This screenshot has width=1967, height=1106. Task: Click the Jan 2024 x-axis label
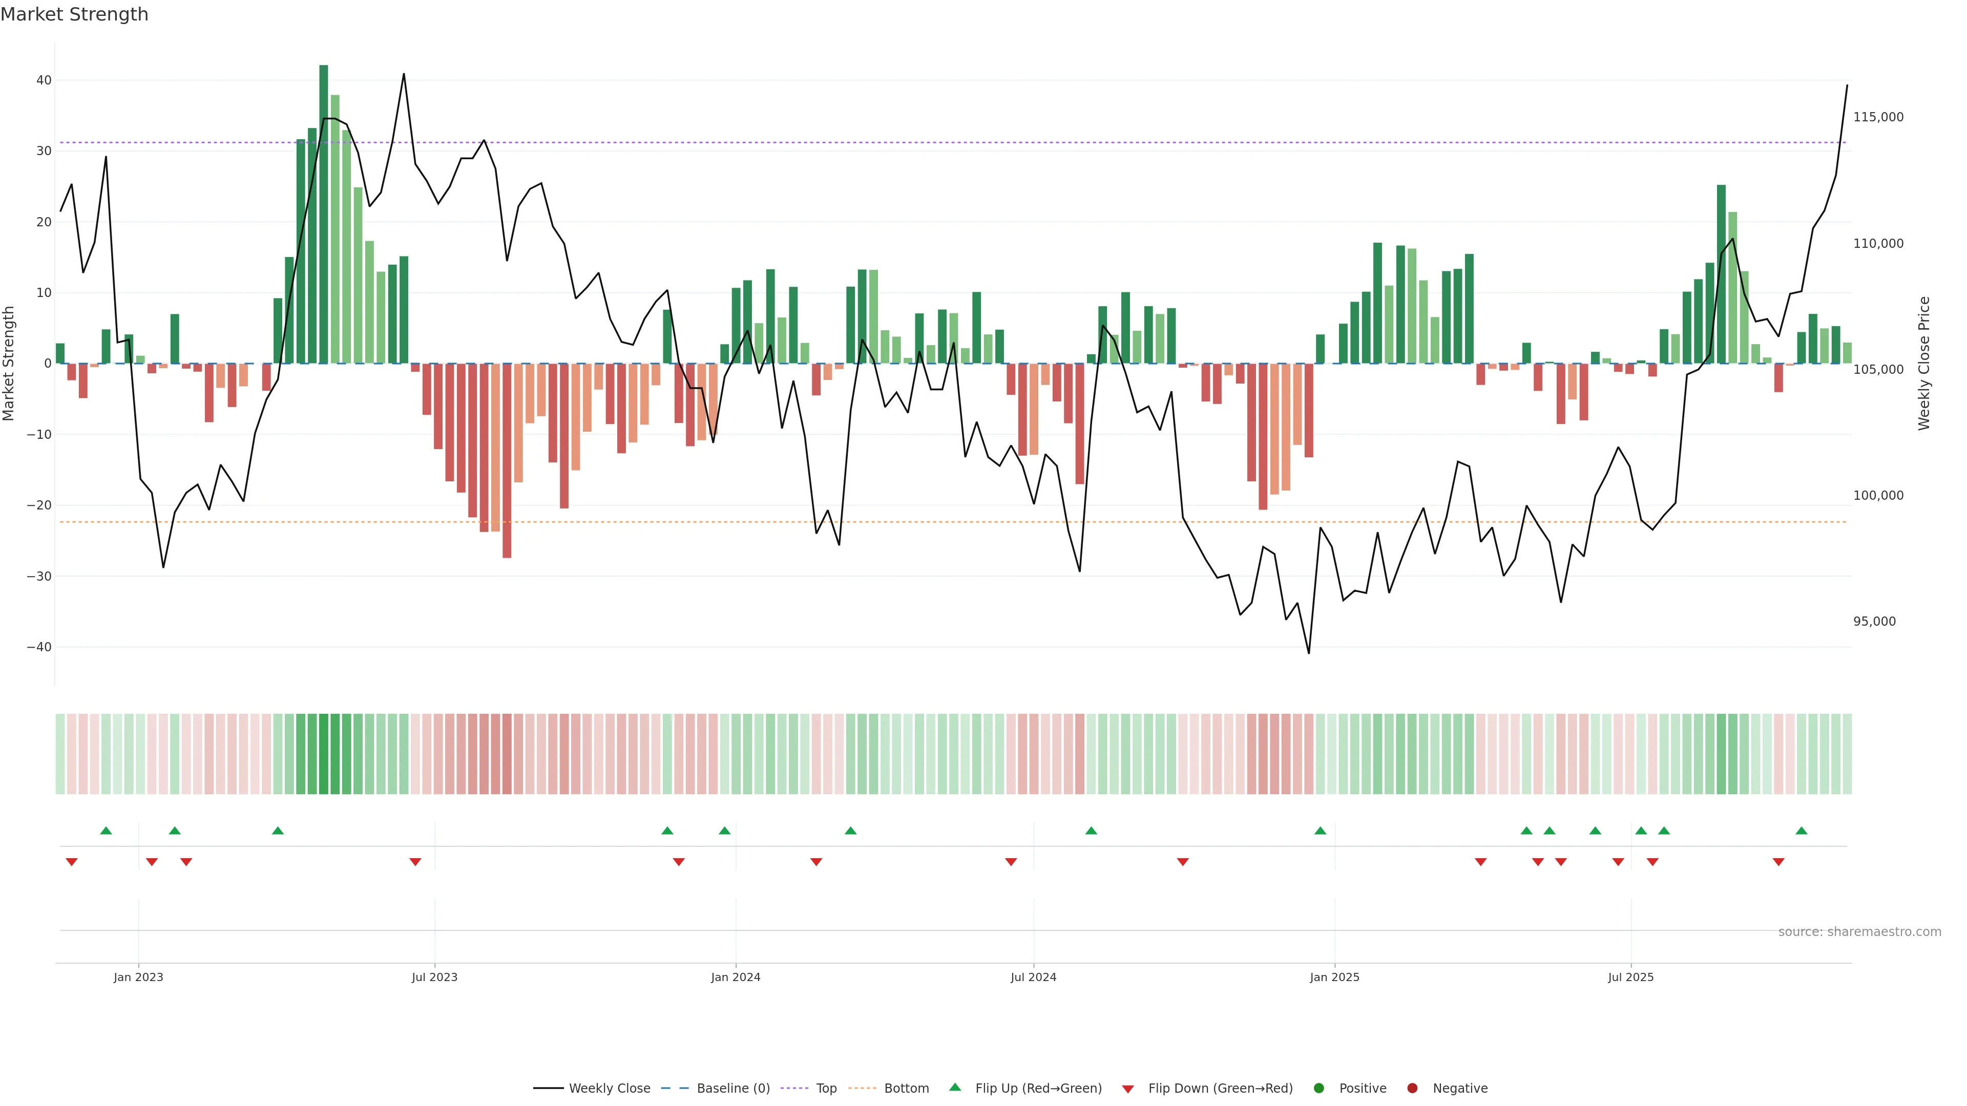coord(736,977)
